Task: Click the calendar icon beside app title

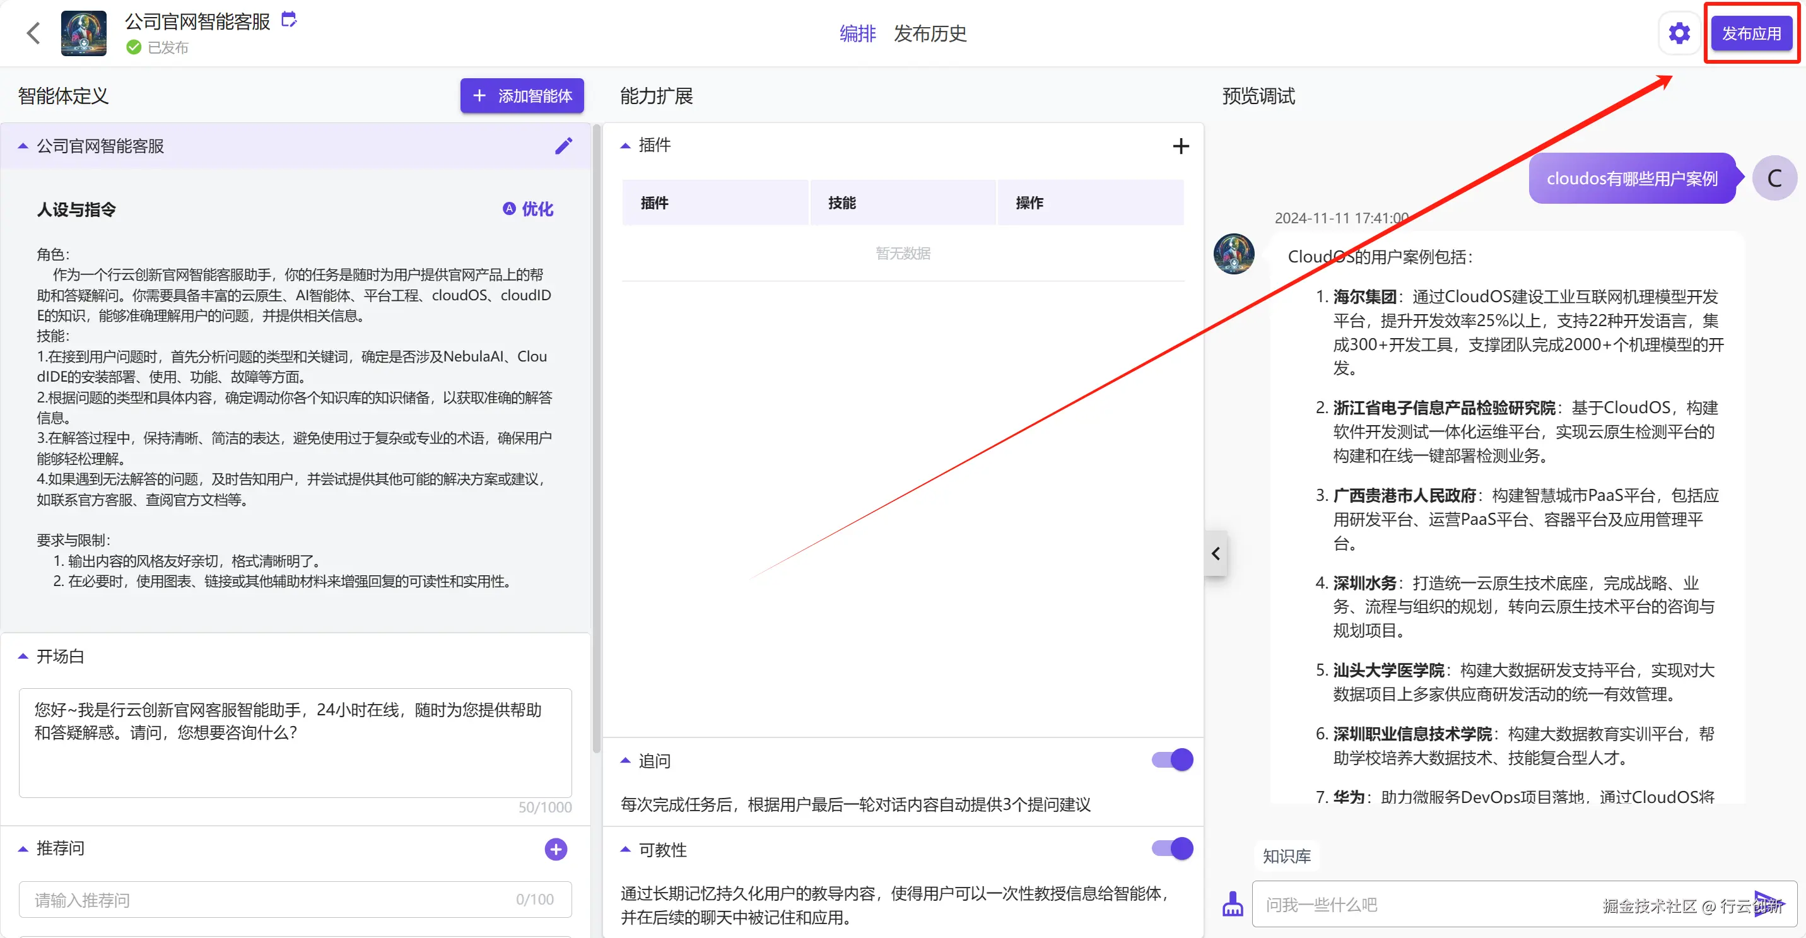Action: (289, 20)
